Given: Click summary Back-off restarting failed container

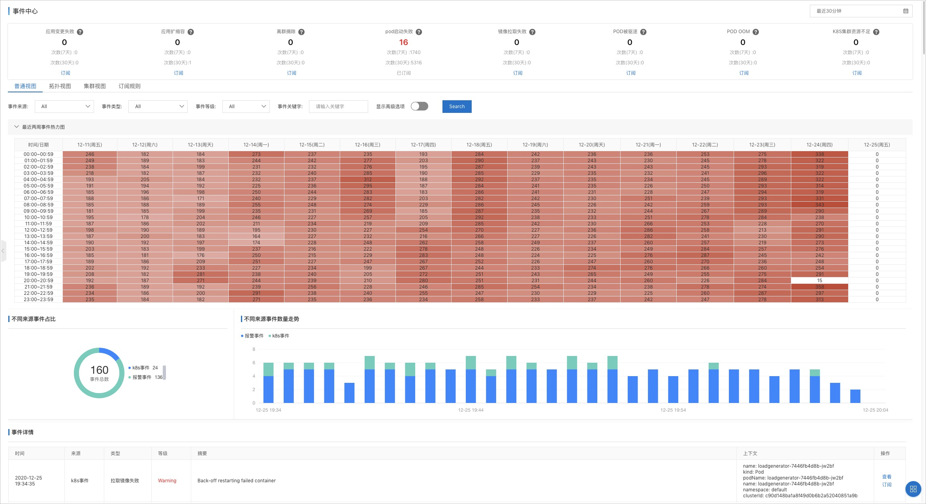Looking at the screenshot, I should (x=237, y=481).
